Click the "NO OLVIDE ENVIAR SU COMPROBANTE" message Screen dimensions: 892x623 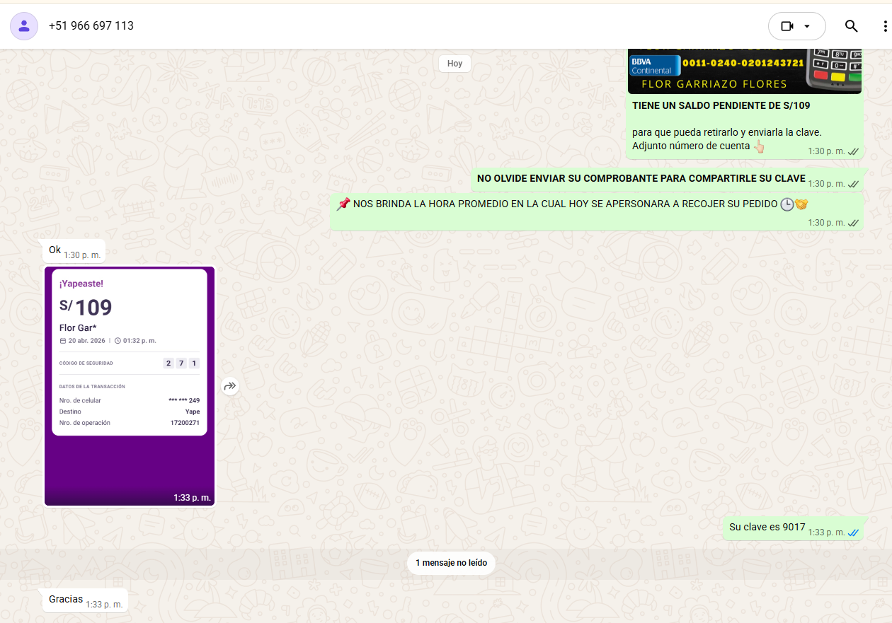(641, 179)
